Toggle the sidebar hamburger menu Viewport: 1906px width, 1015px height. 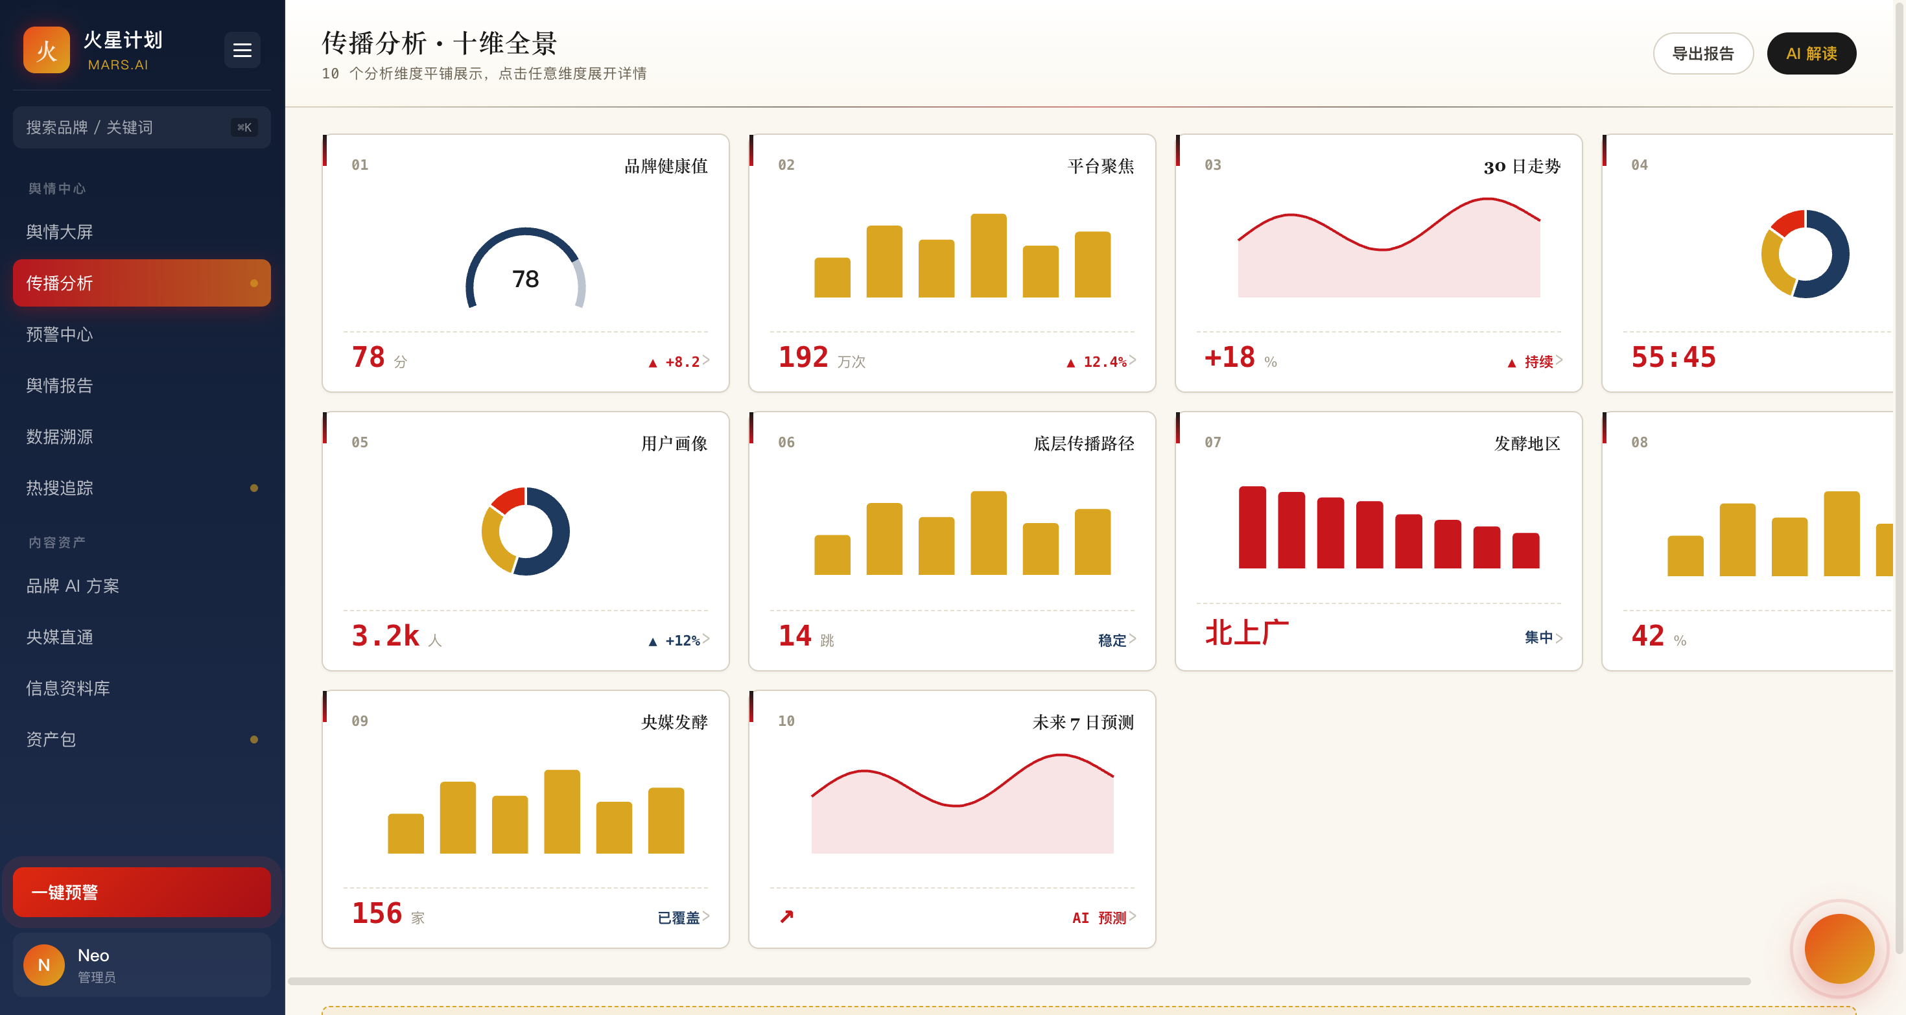[x=242, y=51]
